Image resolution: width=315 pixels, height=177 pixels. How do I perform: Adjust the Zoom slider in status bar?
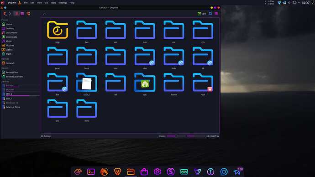pyautogui.click(x=176, y=136)
